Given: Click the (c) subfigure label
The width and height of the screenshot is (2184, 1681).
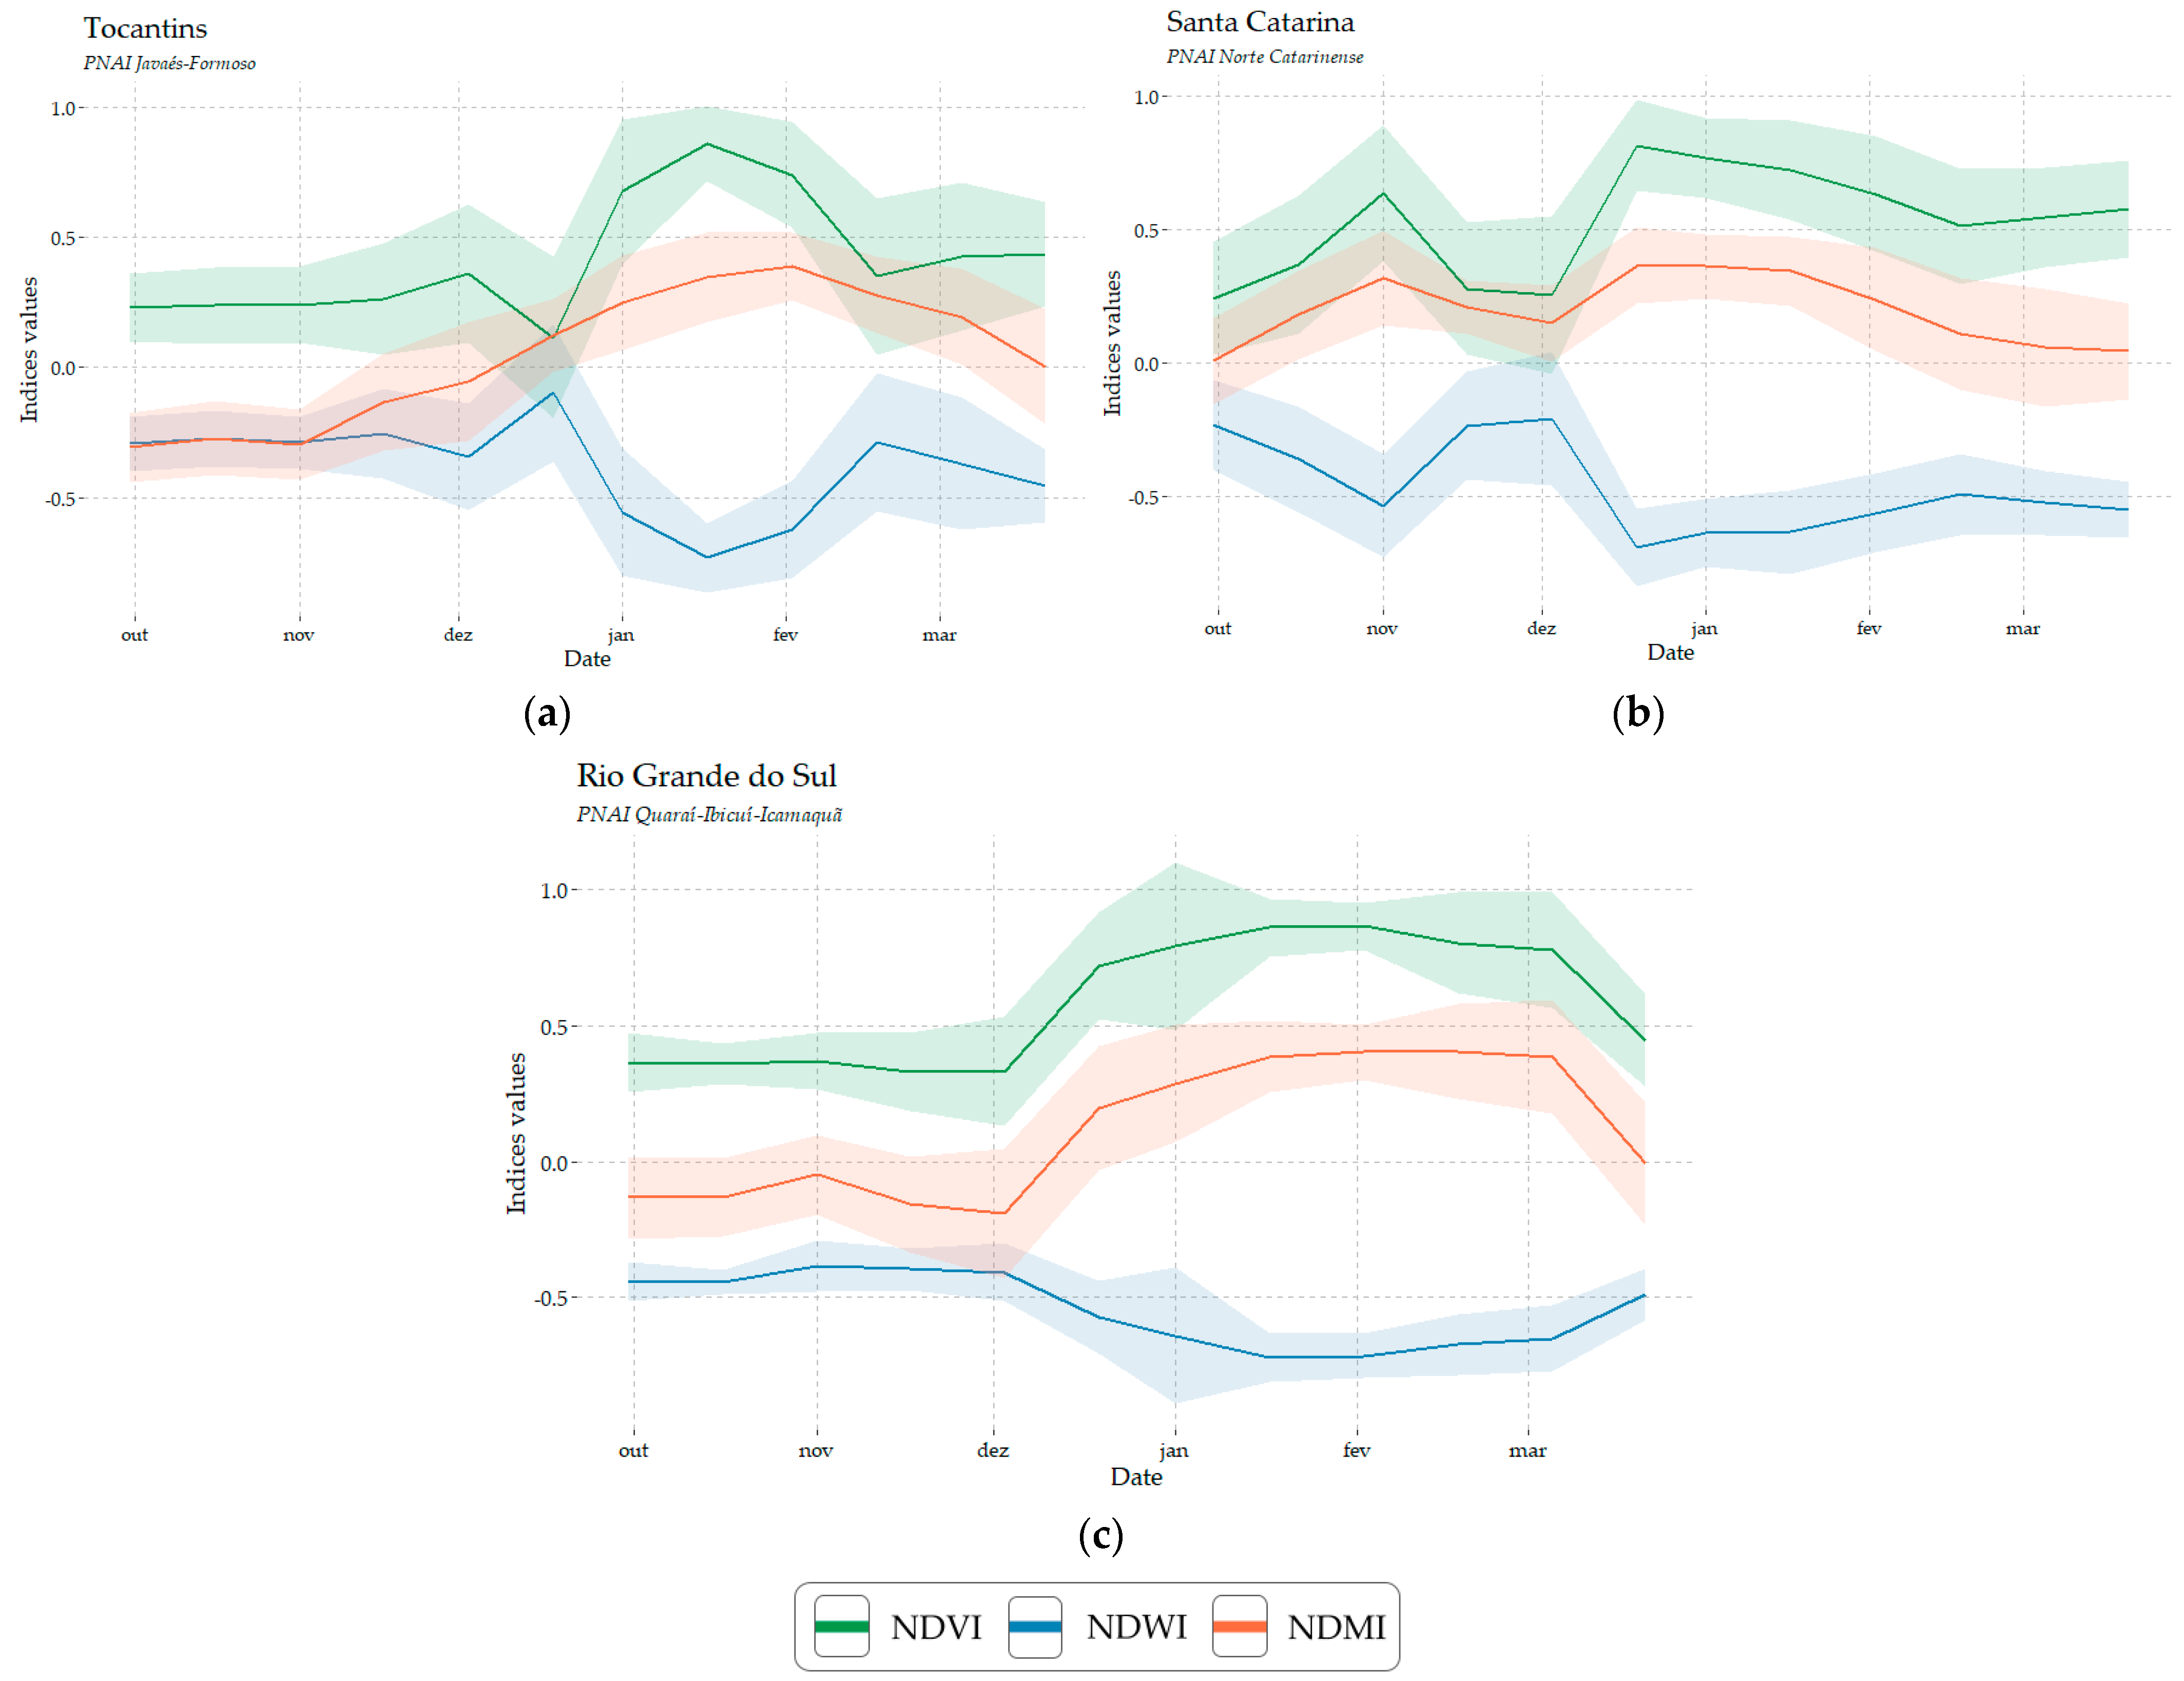Looking at the screenshot, I should (1100, 1534).
